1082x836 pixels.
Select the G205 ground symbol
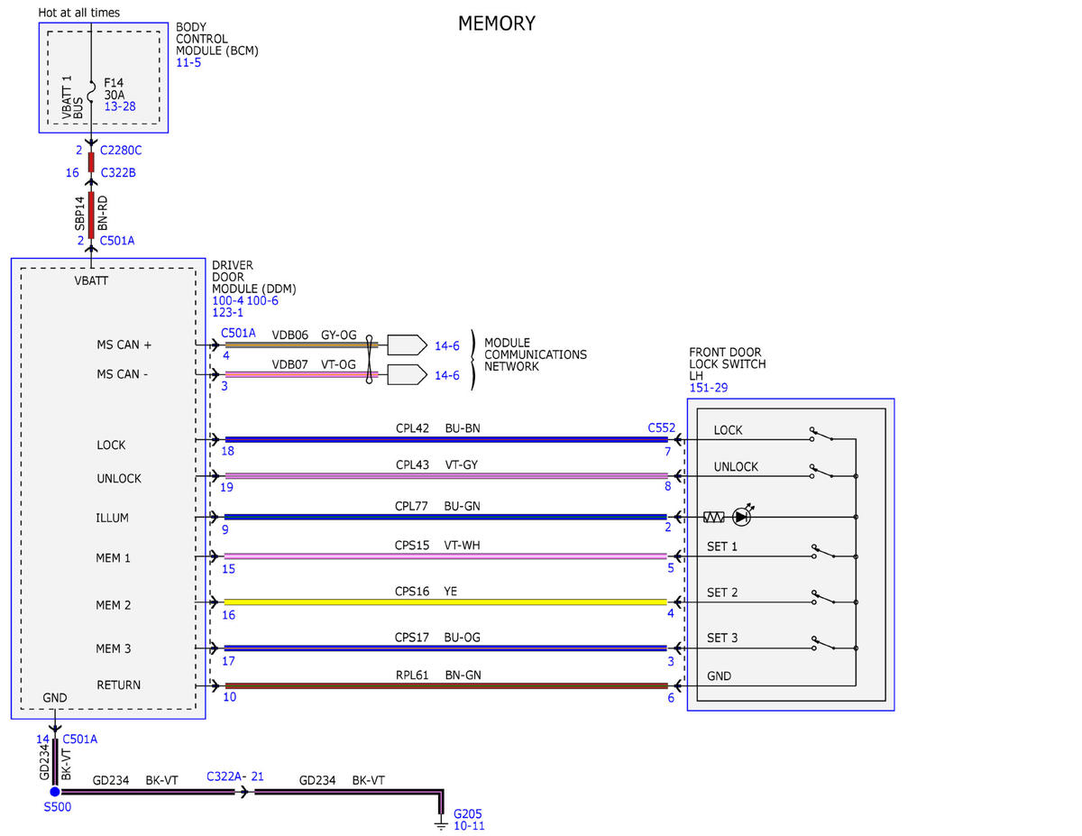pyautogui.click(x=441, y=822)
